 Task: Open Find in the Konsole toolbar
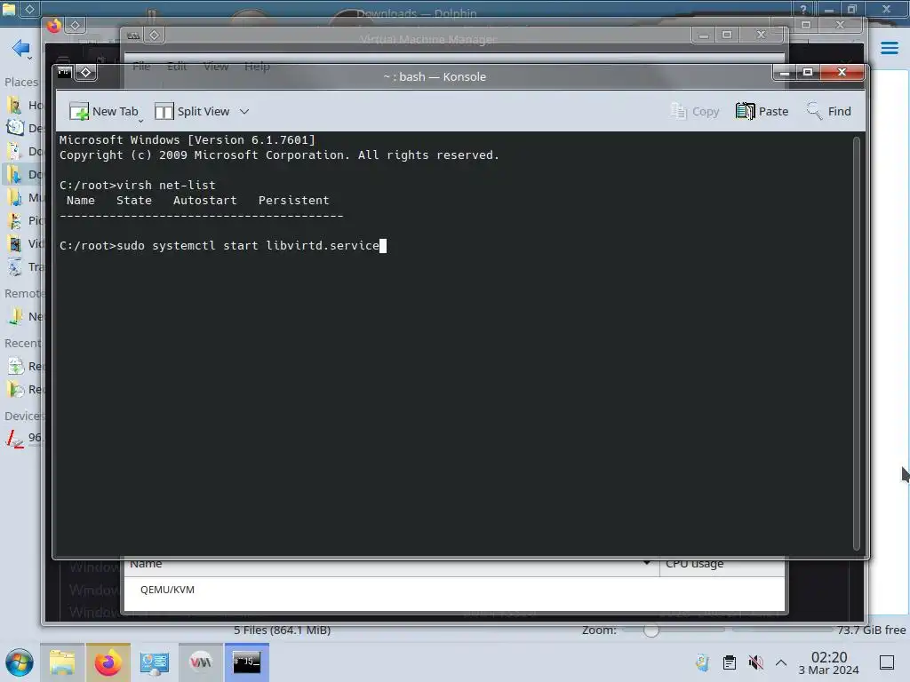tap(829, 111)
